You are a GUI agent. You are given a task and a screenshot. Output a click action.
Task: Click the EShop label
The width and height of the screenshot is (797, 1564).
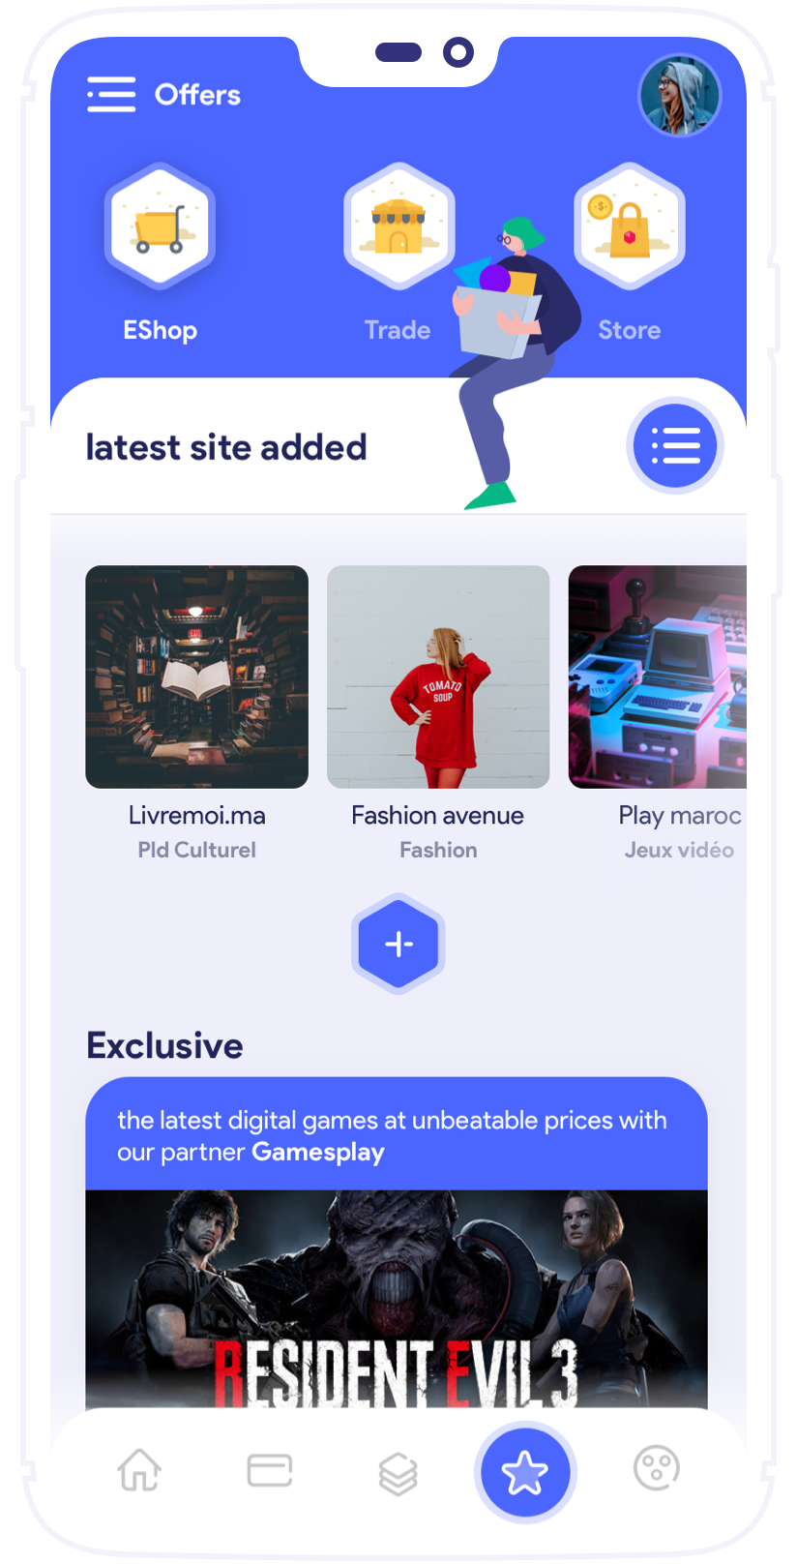[161, 330]
